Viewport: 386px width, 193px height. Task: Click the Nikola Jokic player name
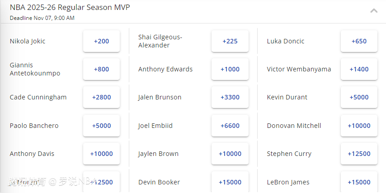point(28,41)
